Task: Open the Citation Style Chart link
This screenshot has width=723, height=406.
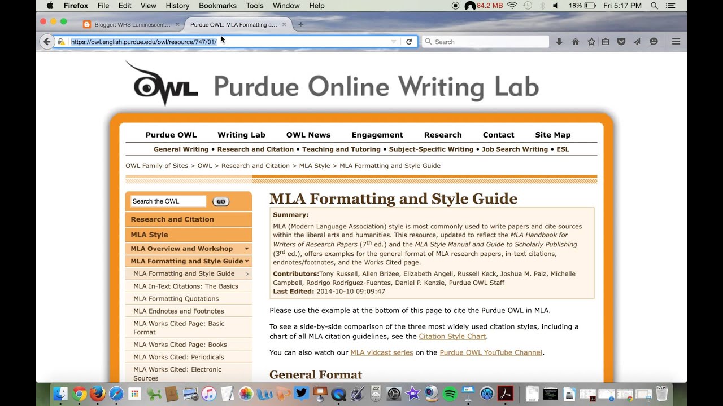Action: click(452, 337)
